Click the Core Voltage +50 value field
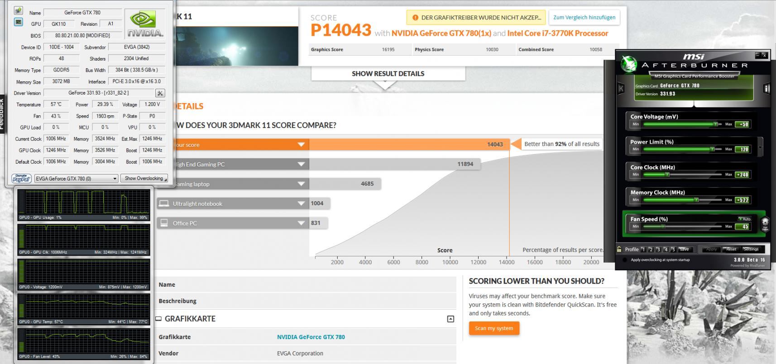The image size is (776, 364). [742, 124]
